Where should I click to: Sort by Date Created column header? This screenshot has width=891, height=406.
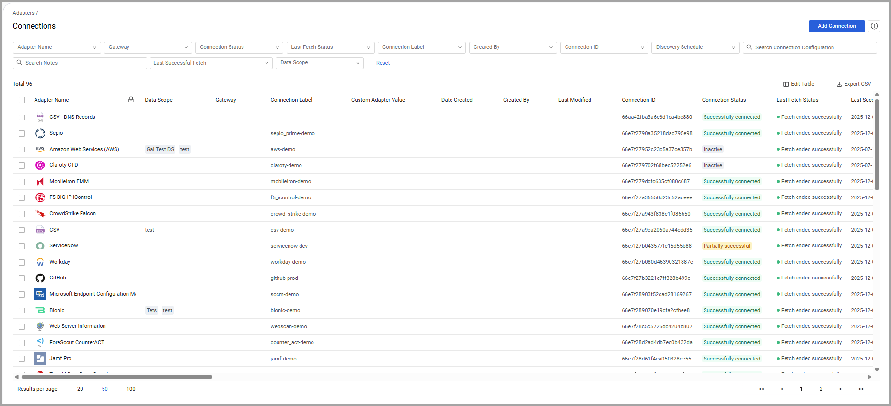pyautogui.click(x=457, y=100)
